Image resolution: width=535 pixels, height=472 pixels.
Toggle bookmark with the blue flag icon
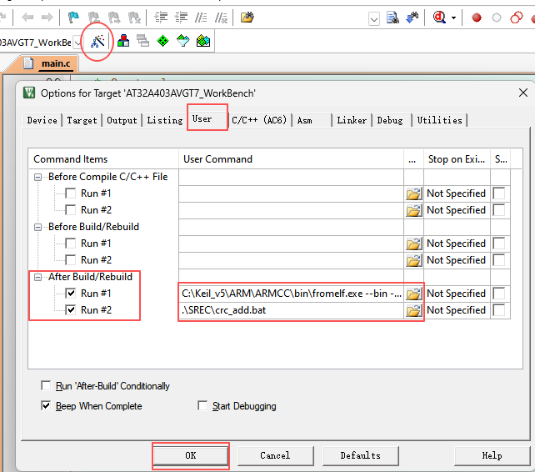[73, 17]
